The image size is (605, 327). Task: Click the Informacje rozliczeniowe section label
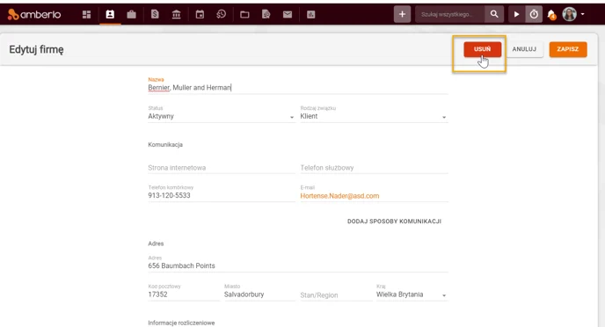pos(181,323)
